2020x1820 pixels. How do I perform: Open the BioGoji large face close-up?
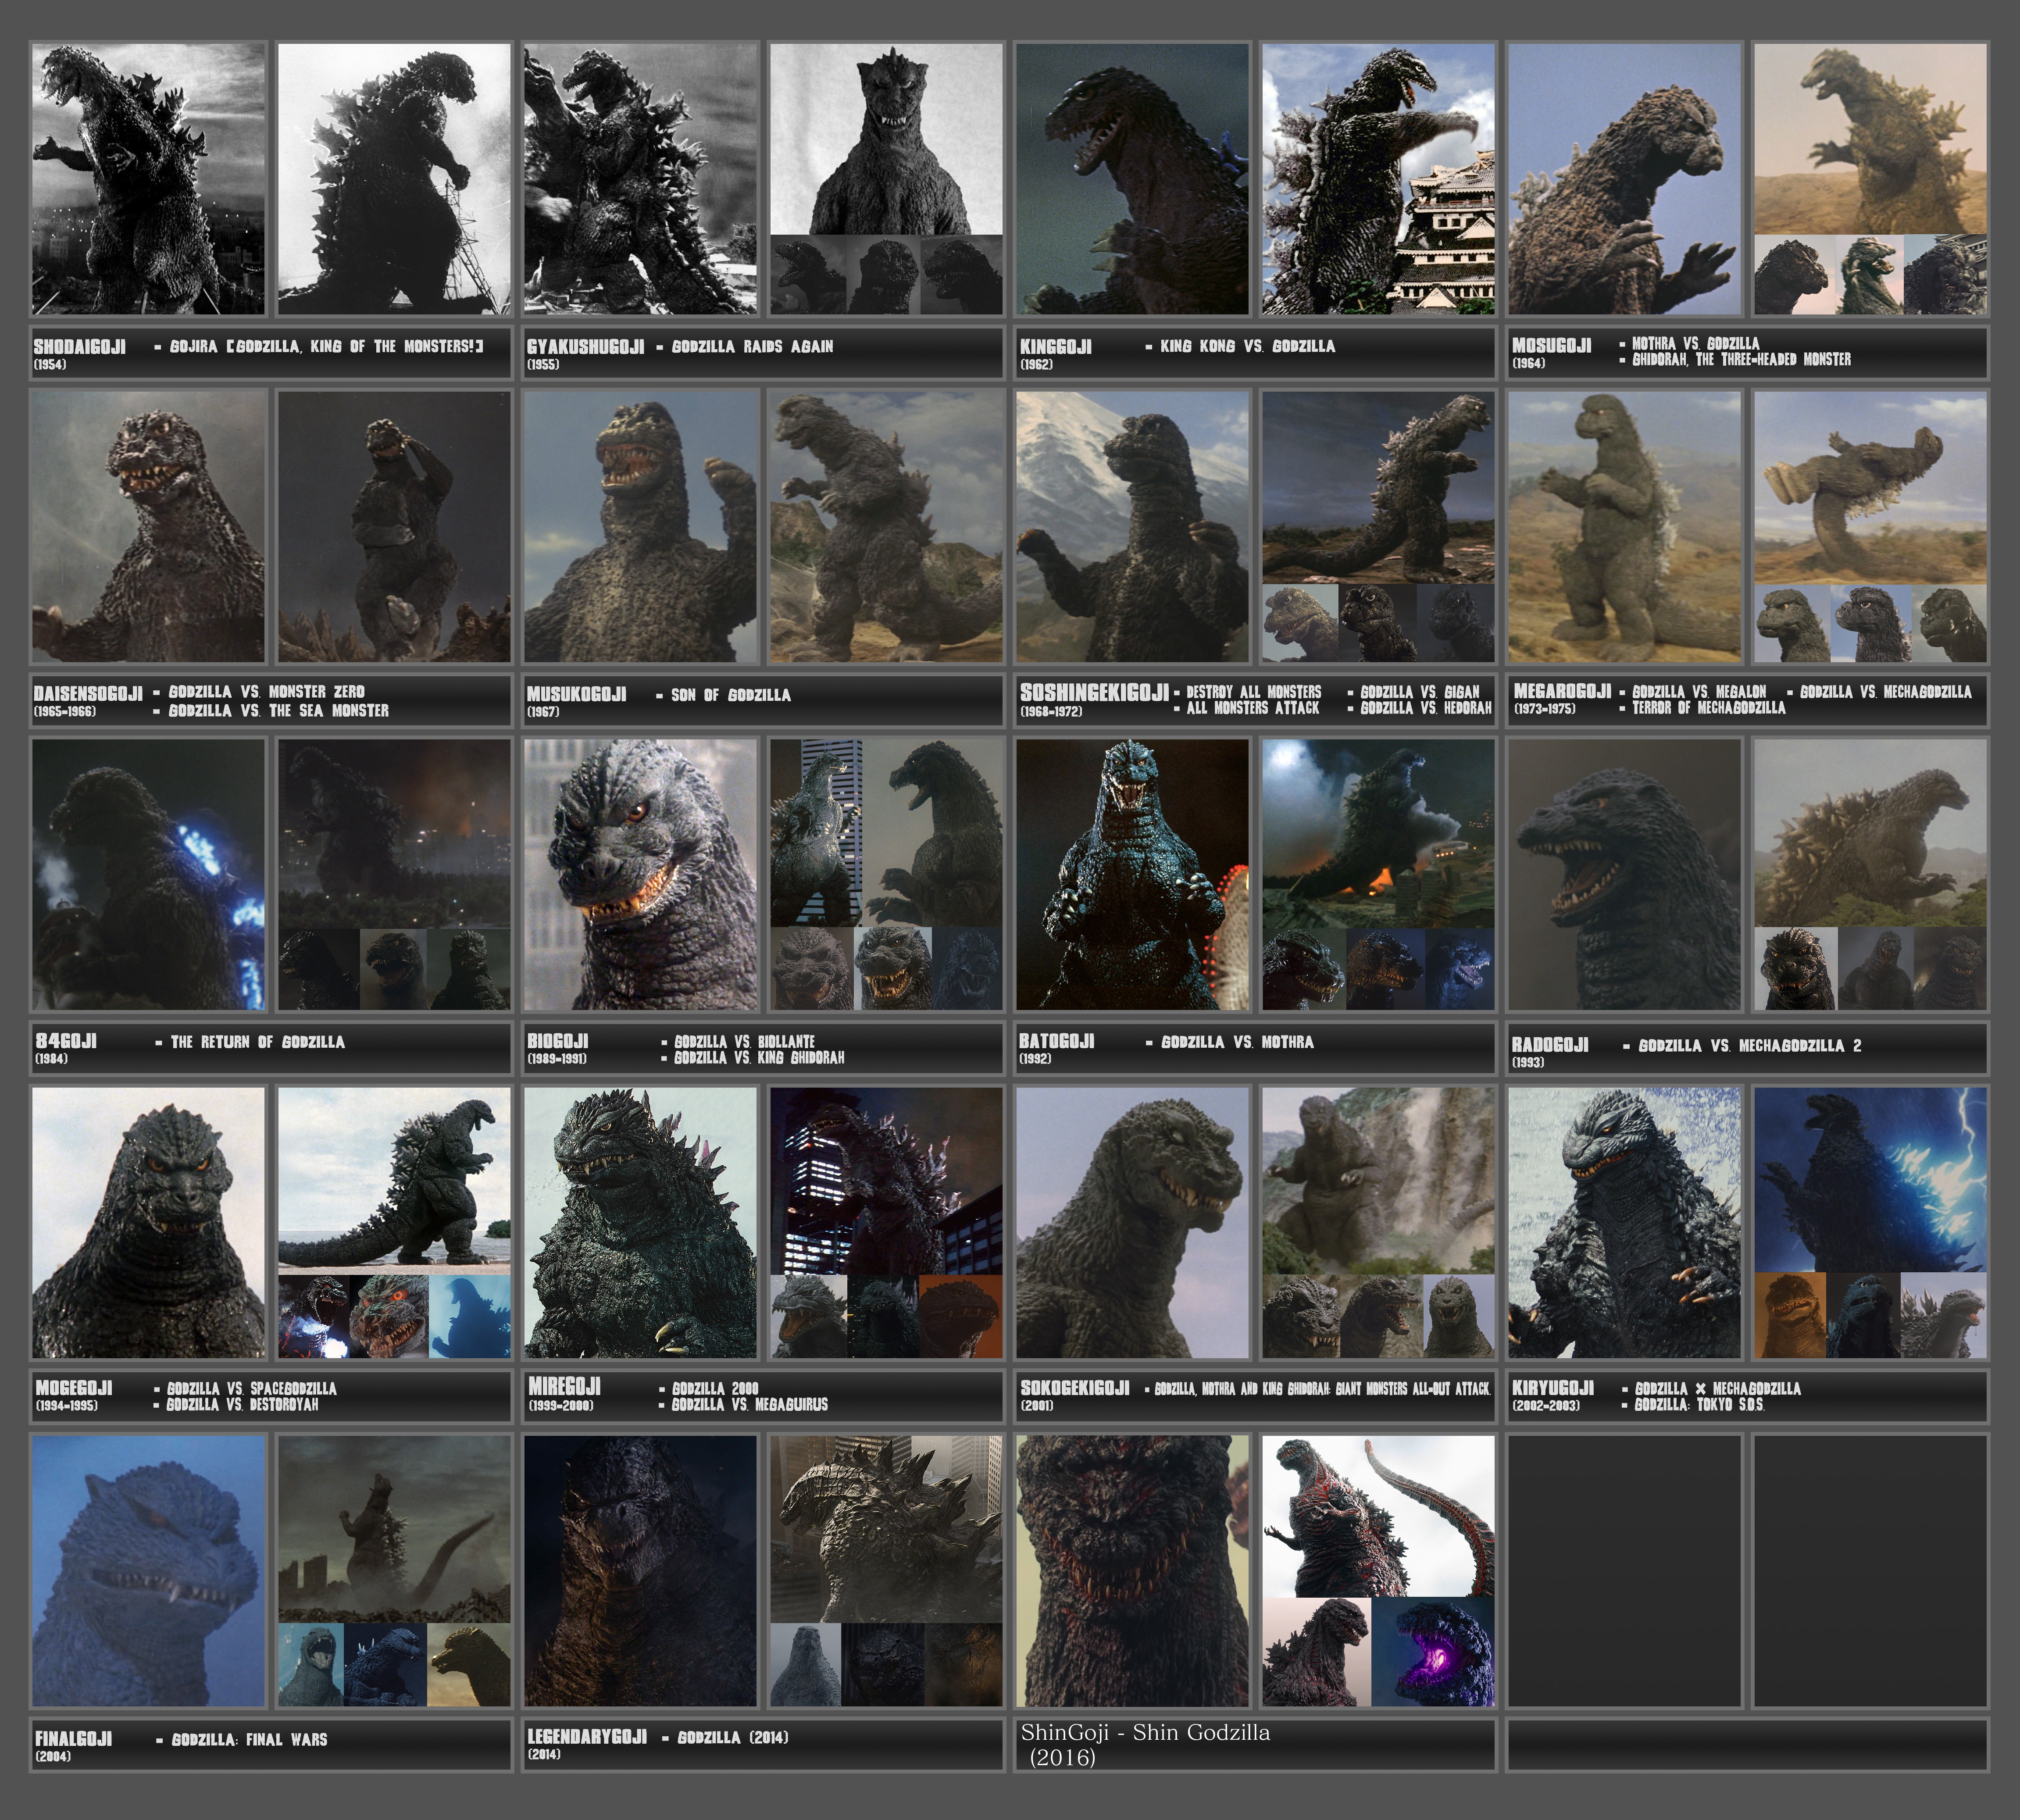click(x=640, y=874)
